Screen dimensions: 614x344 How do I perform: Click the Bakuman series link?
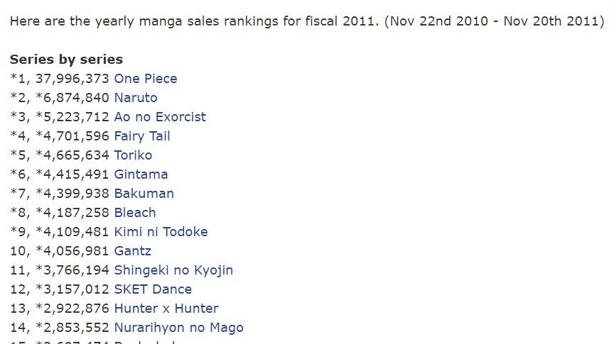144,194
